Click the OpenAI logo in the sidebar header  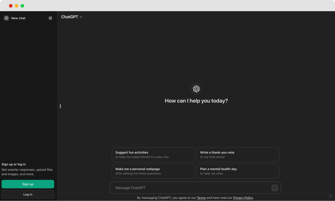pos(6,18)
